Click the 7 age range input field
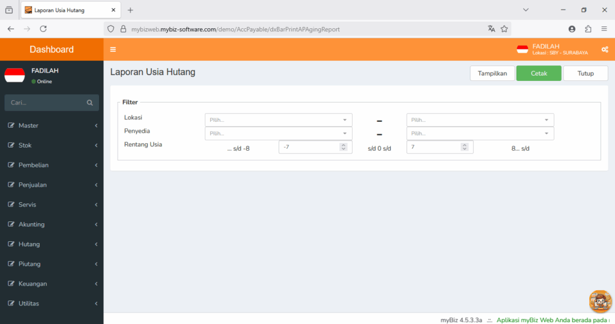The height and width of the screenshot is (324, 615). click(440, 147)
